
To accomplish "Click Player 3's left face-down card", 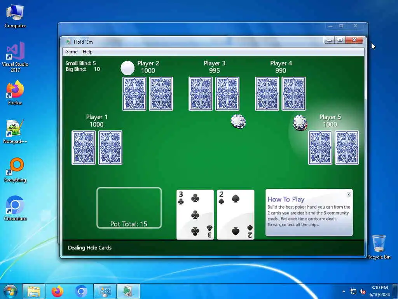I will [x=201, y=94].
